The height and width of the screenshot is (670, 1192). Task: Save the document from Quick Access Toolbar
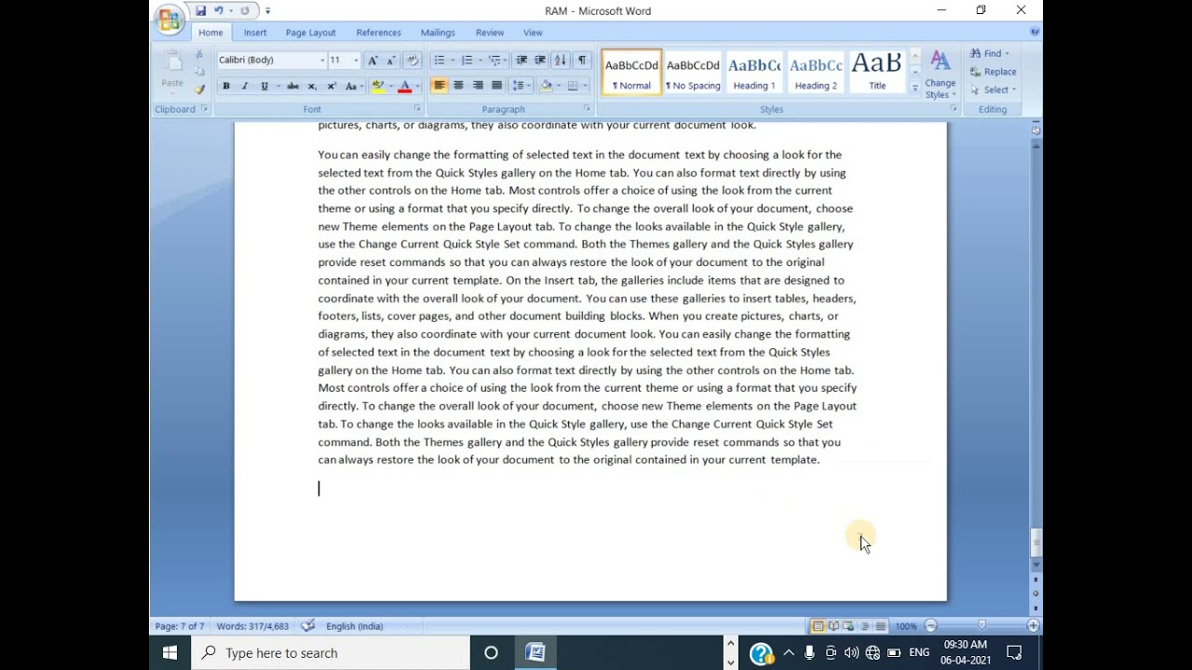[200, 11]
